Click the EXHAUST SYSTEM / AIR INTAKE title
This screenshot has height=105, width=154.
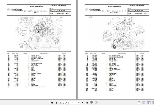click(114, 12)
